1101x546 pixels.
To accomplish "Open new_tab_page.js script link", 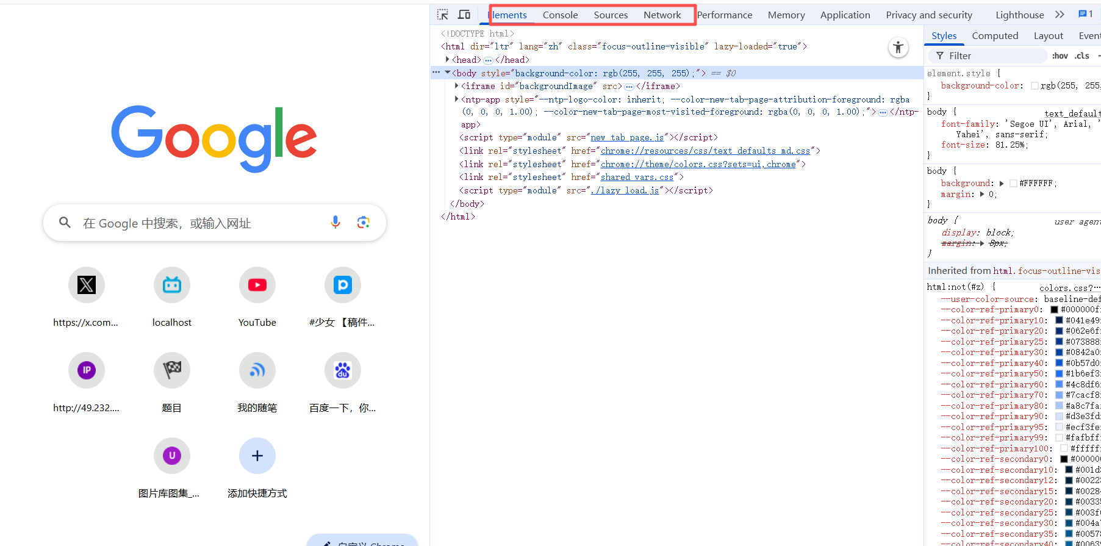I will tap(627, 138).
